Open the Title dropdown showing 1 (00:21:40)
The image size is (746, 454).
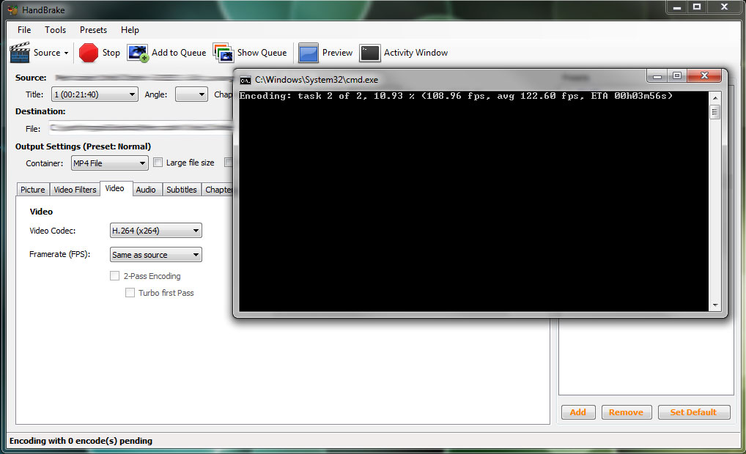(95, 94)
